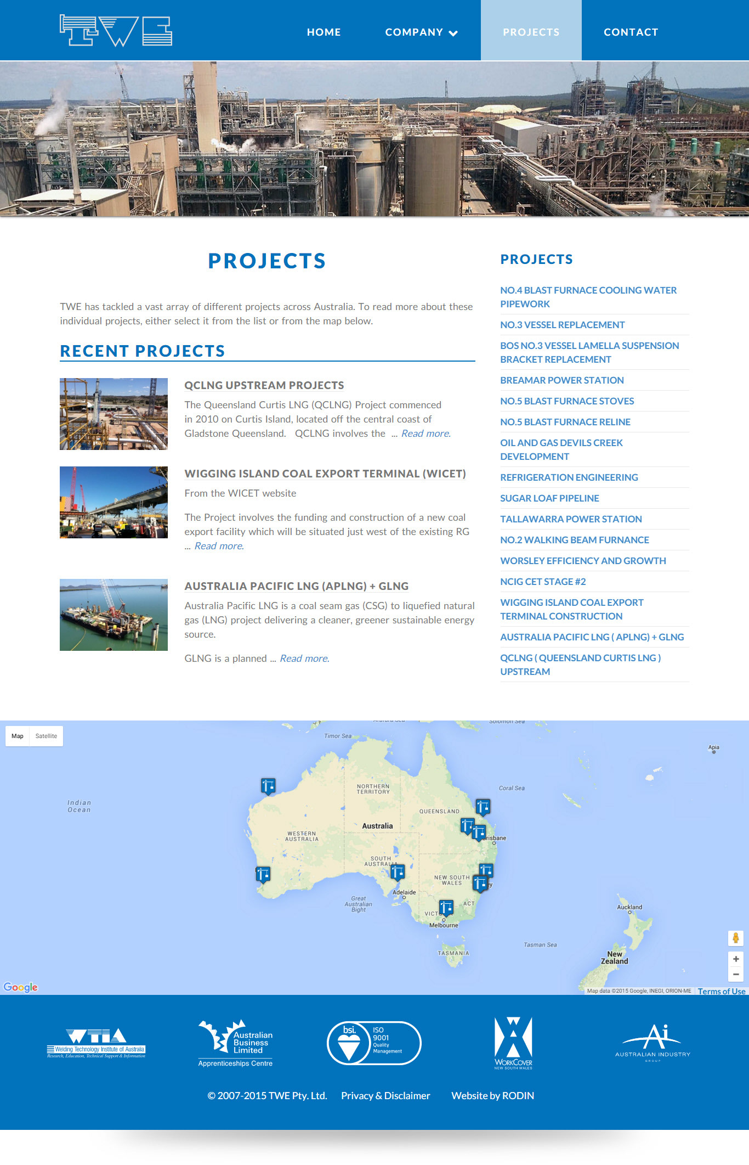Open the WICET project thumbnail image
The height and width of the screenshot is (1165, 749).
[114, 502]
